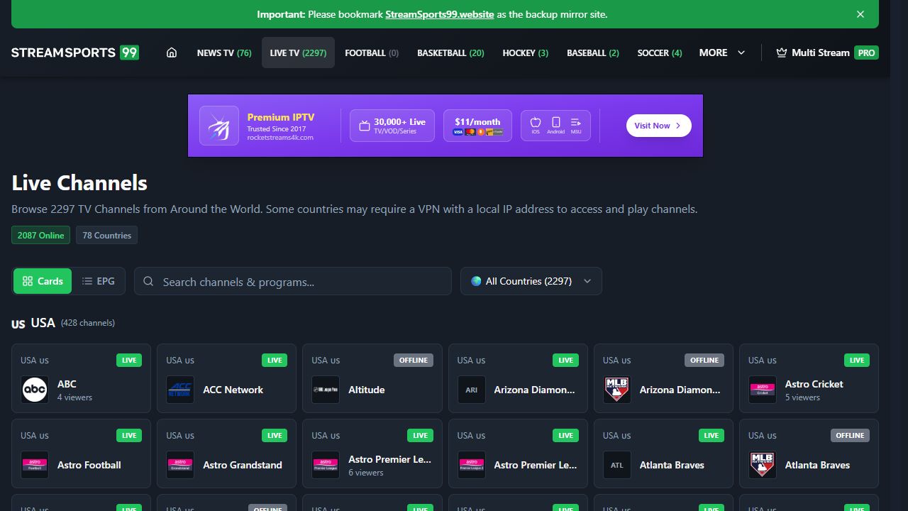Viewport: 908px width, 511px height.
Task: Click the 5 viewers text under Astro Cricket
Action: pyautogui.click(x=802, y=397)
